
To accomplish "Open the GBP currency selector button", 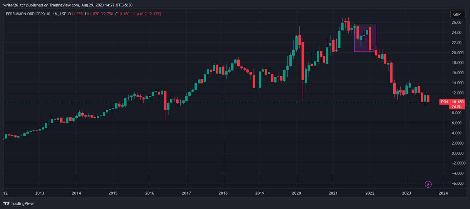I will click(458, 14).
